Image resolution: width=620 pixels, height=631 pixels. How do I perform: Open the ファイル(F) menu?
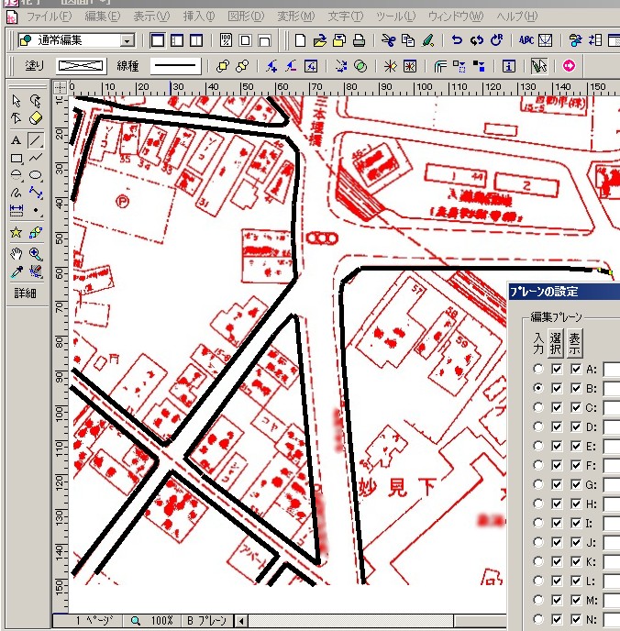[x=49, y=17]
